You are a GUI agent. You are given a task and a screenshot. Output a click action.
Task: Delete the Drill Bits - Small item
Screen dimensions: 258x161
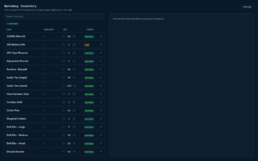[101, 143]
